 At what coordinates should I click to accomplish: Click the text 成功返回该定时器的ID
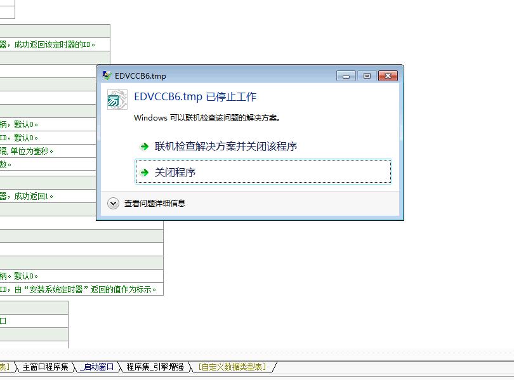[x=55, y=44]
